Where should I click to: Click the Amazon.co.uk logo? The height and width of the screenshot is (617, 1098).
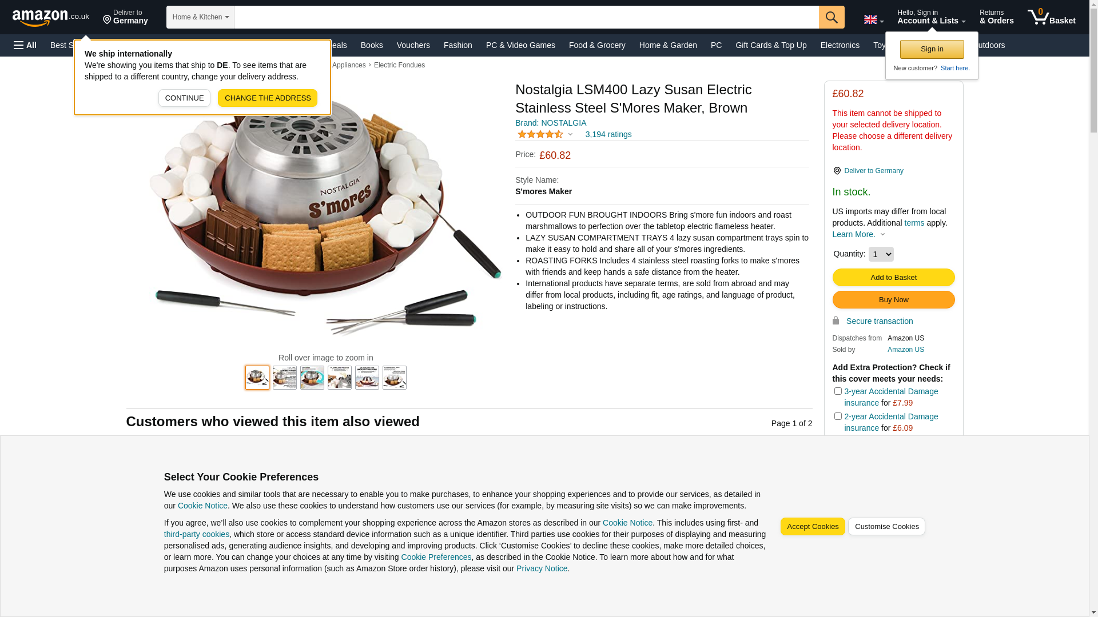pyautogui.click(x=50, y=18)
